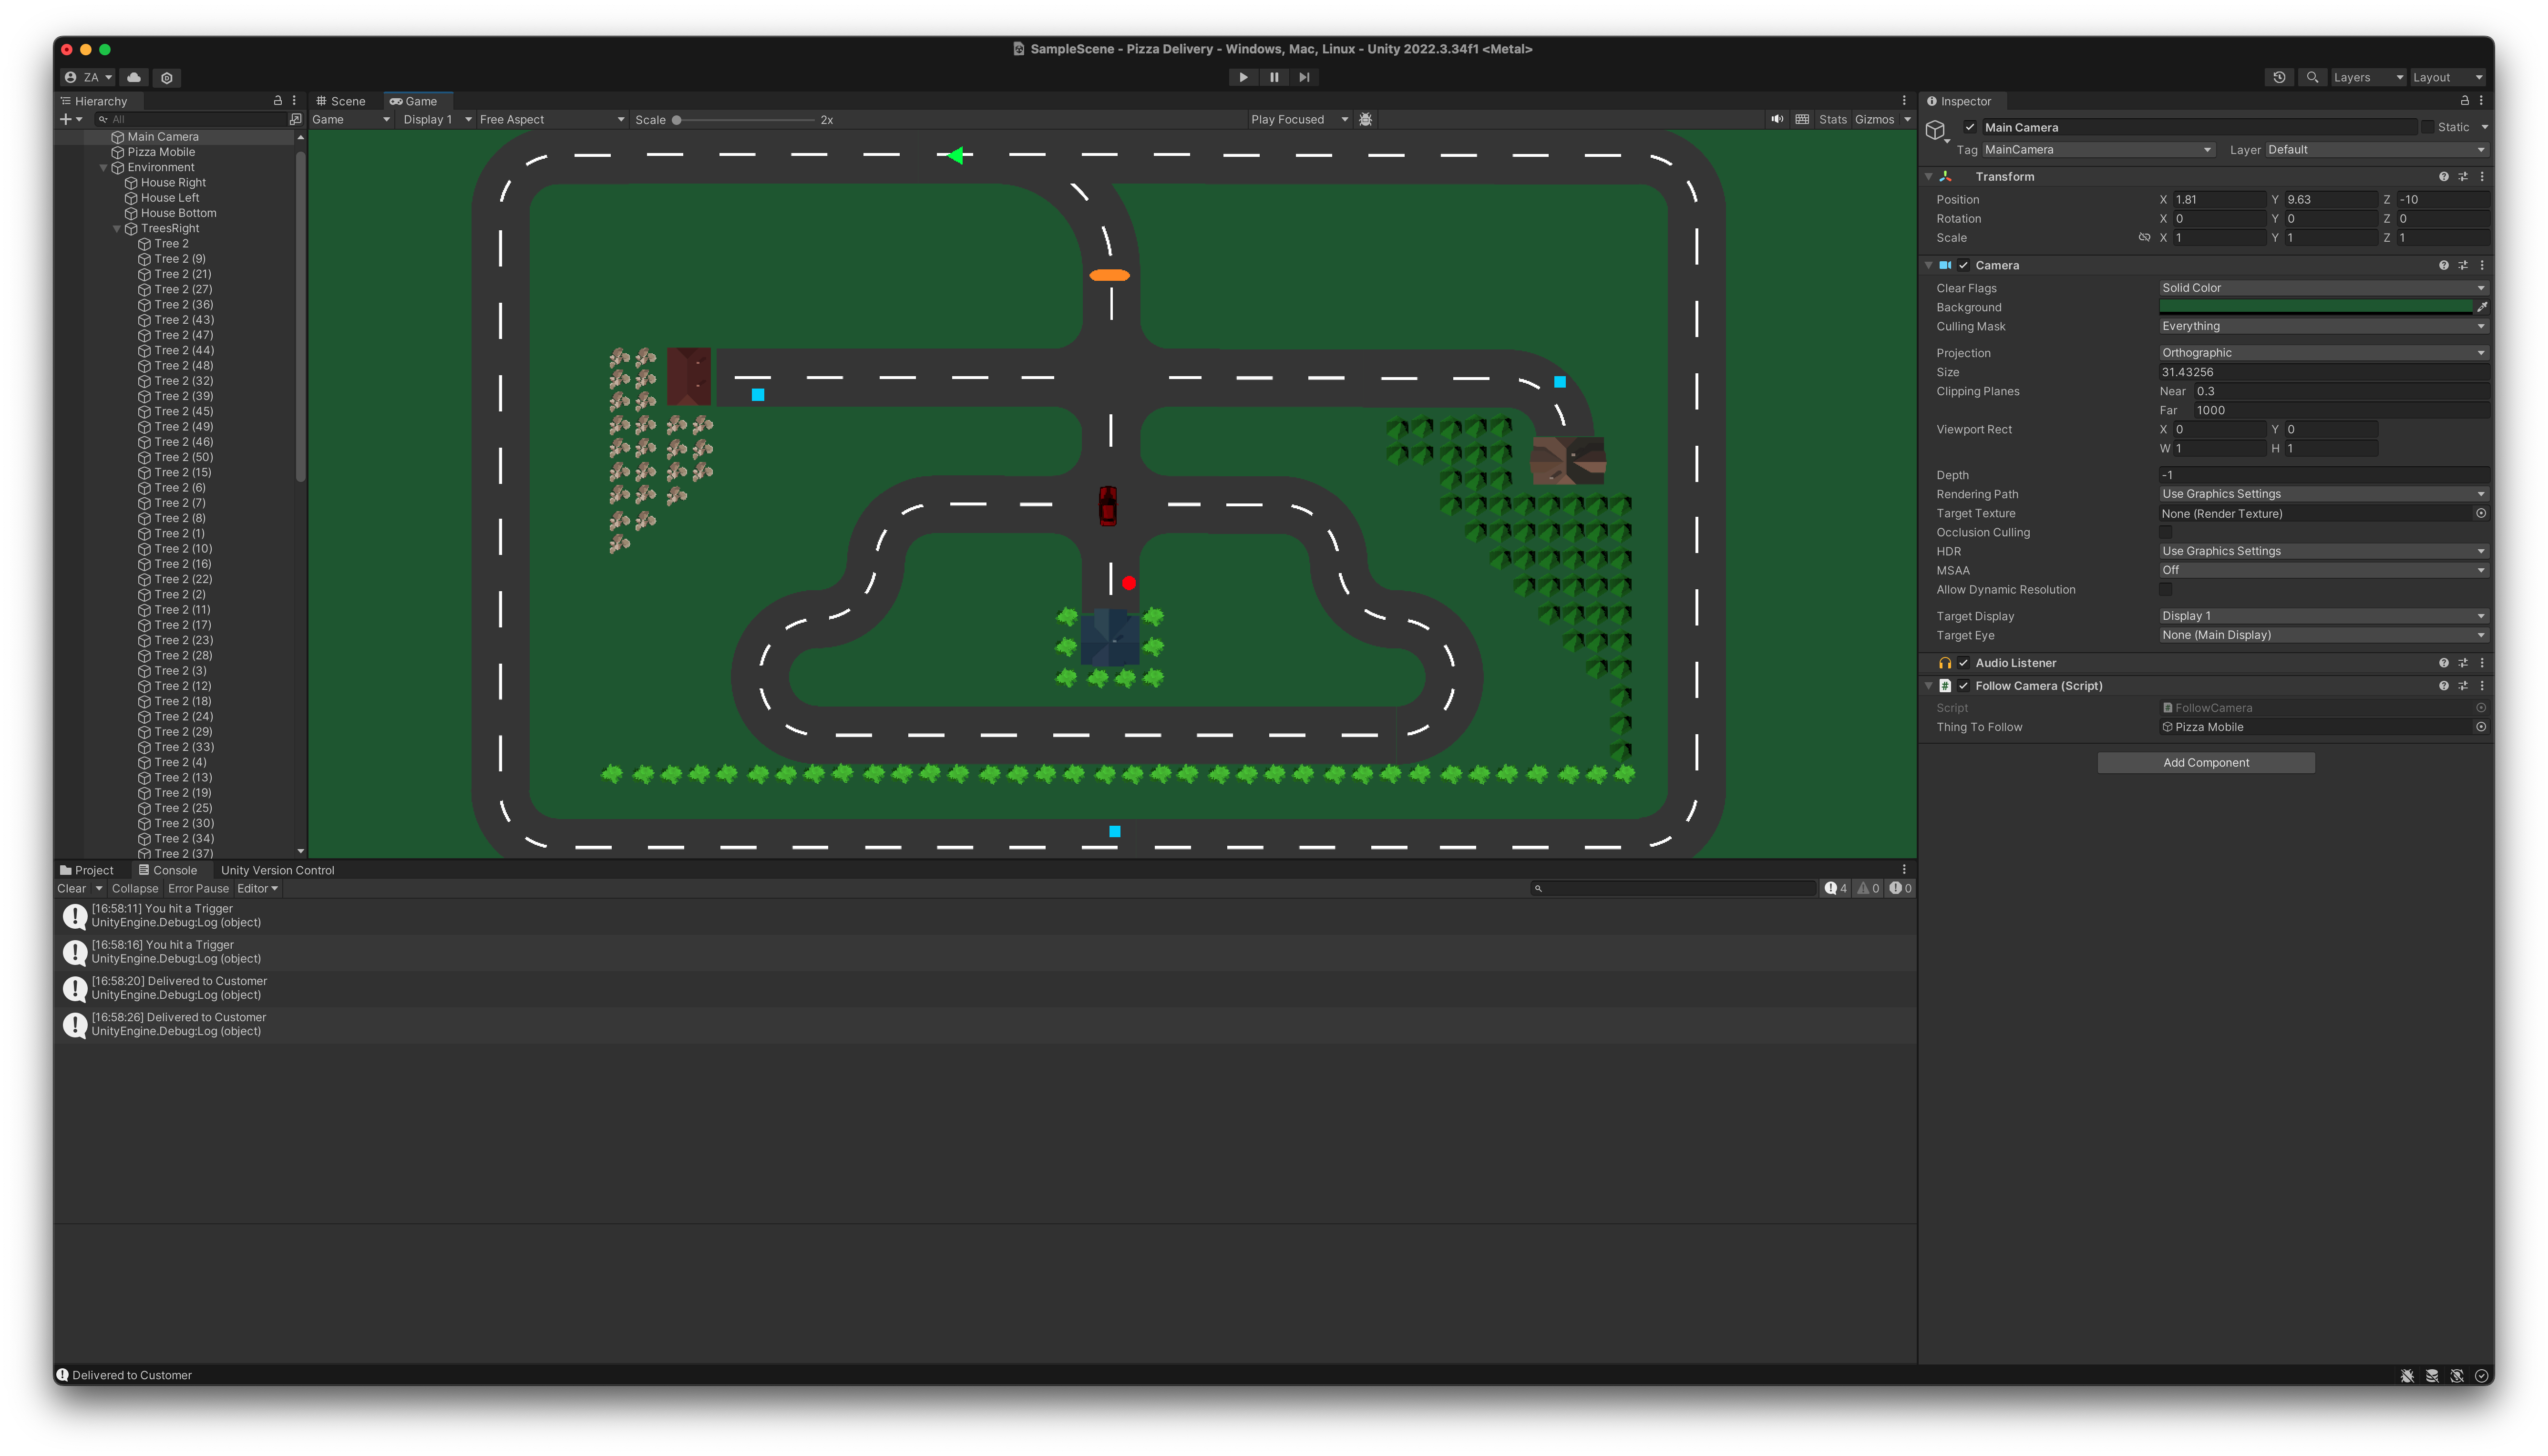Open Target Texture object picker
Screen dimensions: 2548x1456
click(x=2481, y=514)
